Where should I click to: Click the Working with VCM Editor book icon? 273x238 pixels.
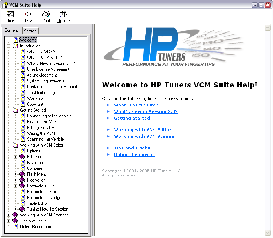(16, 145)
